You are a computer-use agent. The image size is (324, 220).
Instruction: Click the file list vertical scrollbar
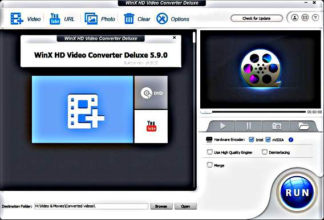(x=194, y=109)
